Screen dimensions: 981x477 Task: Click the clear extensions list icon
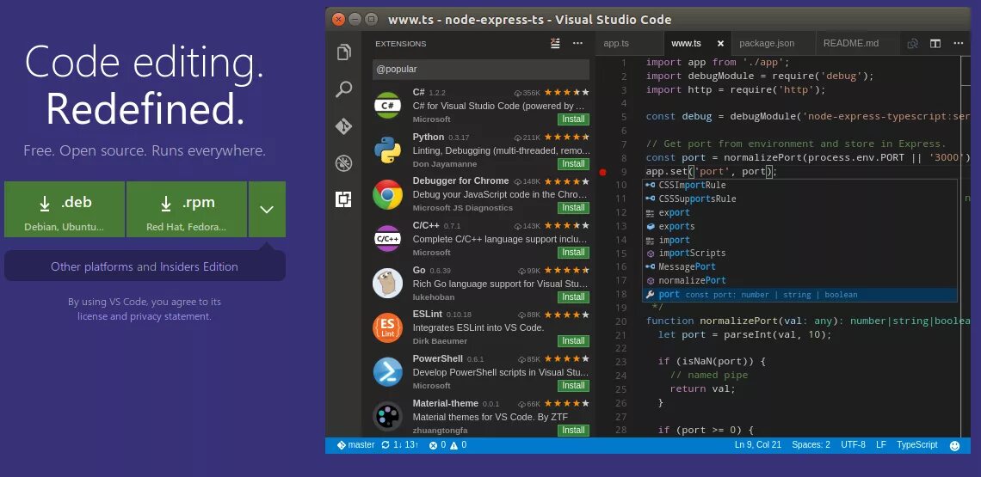tap(555, 43)
